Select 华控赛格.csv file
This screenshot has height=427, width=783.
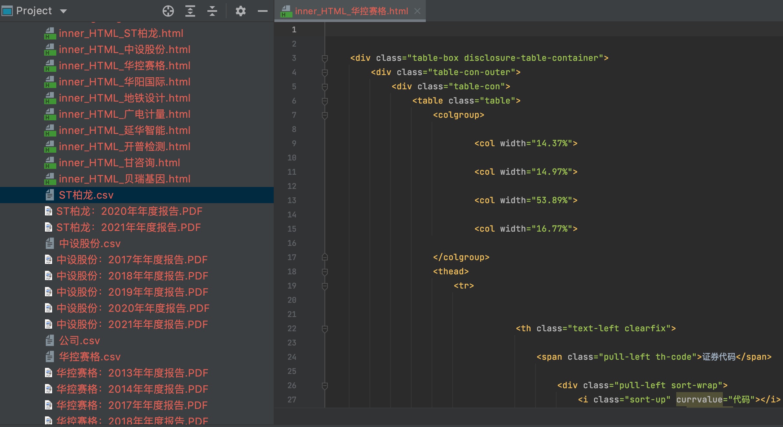coord(90,357)
